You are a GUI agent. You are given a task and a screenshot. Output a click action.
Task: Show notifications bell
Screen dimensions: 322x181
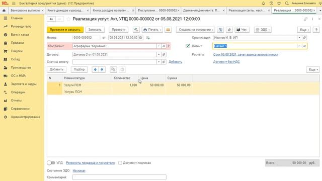264,4
